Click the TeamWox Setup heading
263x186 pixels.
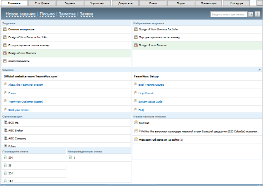click(x=146, y=76)
